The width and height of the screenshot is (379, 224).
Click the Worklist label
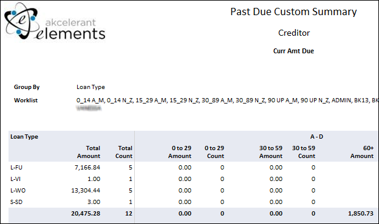(26, 100)
